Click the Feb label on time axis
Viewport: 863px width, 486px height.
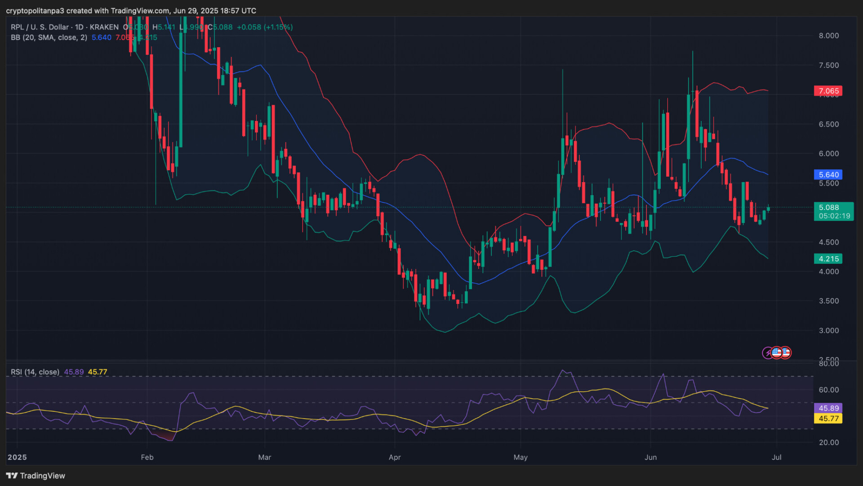click(x=147, y=457)
